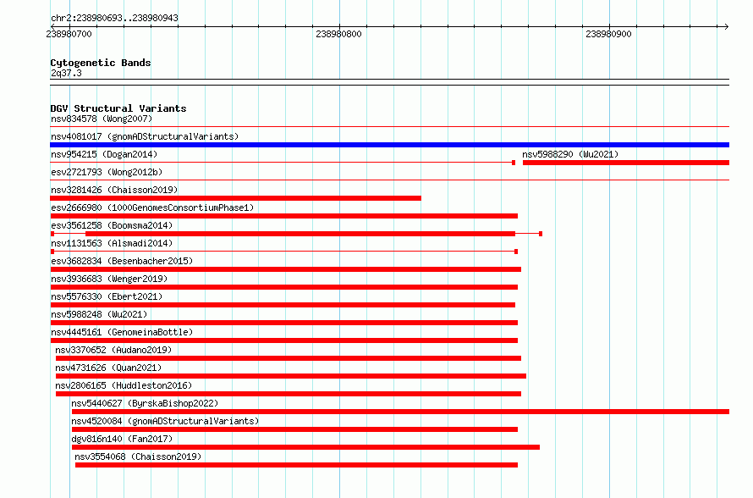The height and width of the screenshot is (498, 753).
Task: Click the thick bar of esv3561258
Action: 300,234
